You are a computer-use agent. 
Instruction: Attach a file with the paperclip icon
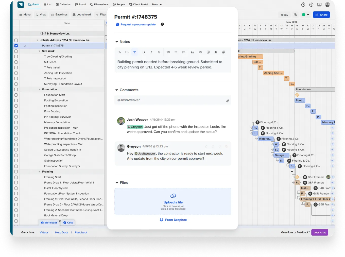(x=228, y=101)
